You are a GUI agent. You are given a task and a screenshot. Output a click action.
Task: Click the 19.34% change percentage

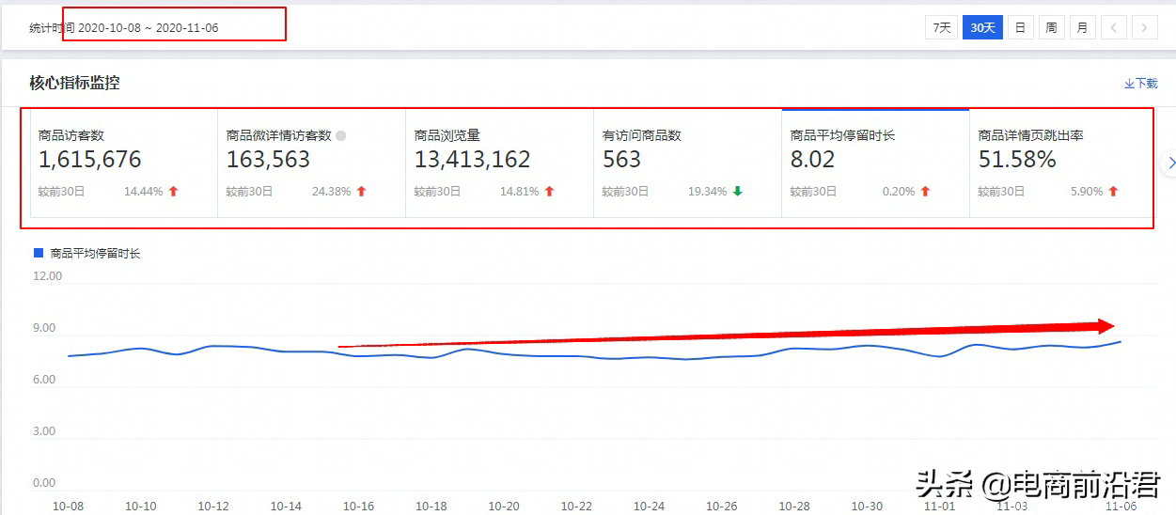(707, 192)
